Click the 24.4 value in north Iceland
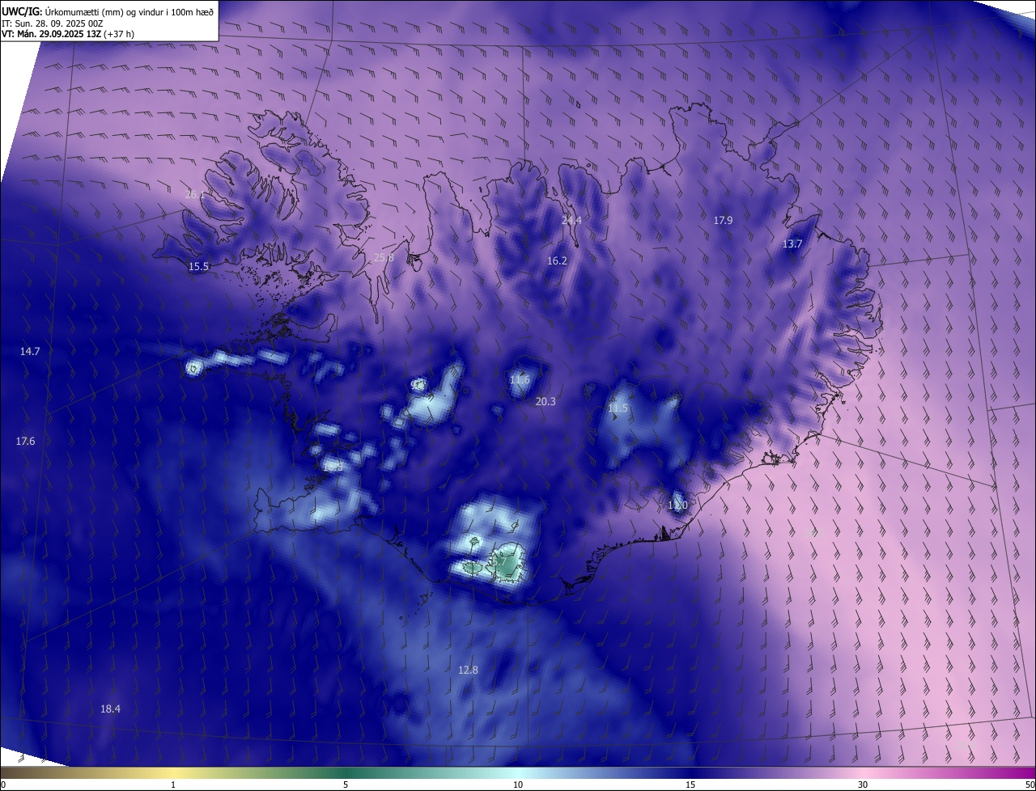1036x791 pixels. (571, 220)
